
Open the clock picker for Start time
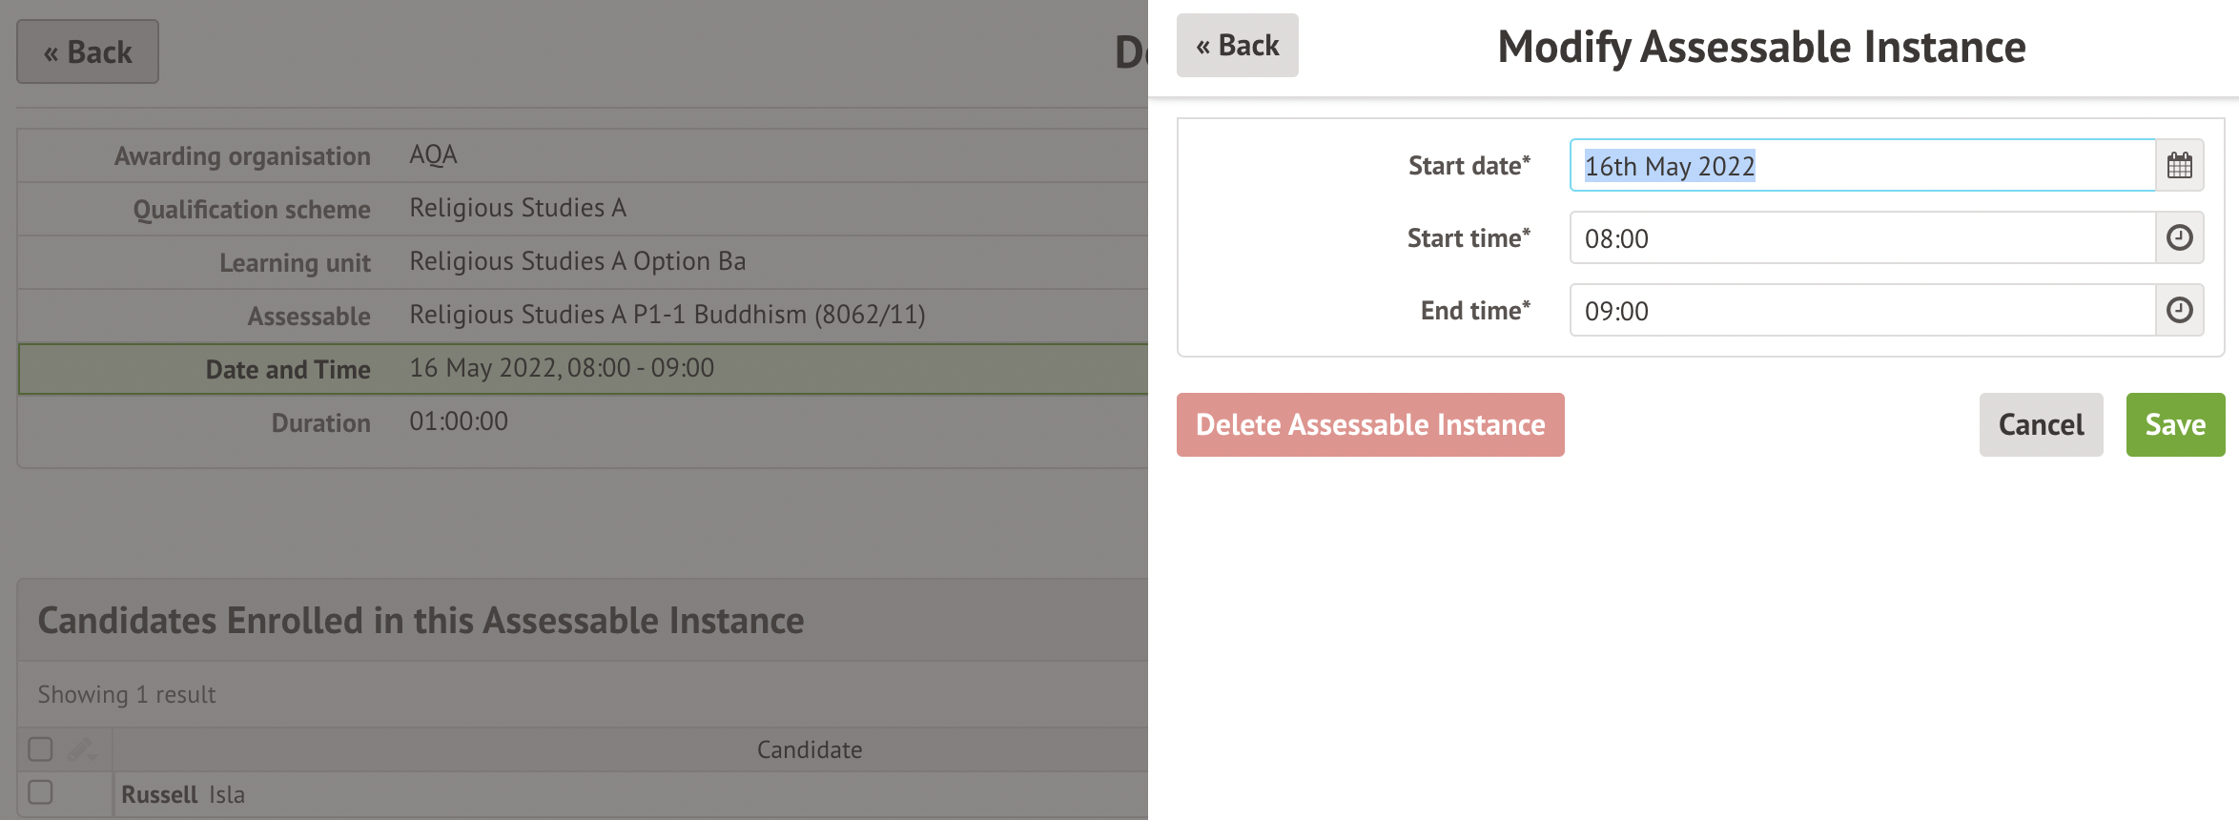pos(2179,237)
